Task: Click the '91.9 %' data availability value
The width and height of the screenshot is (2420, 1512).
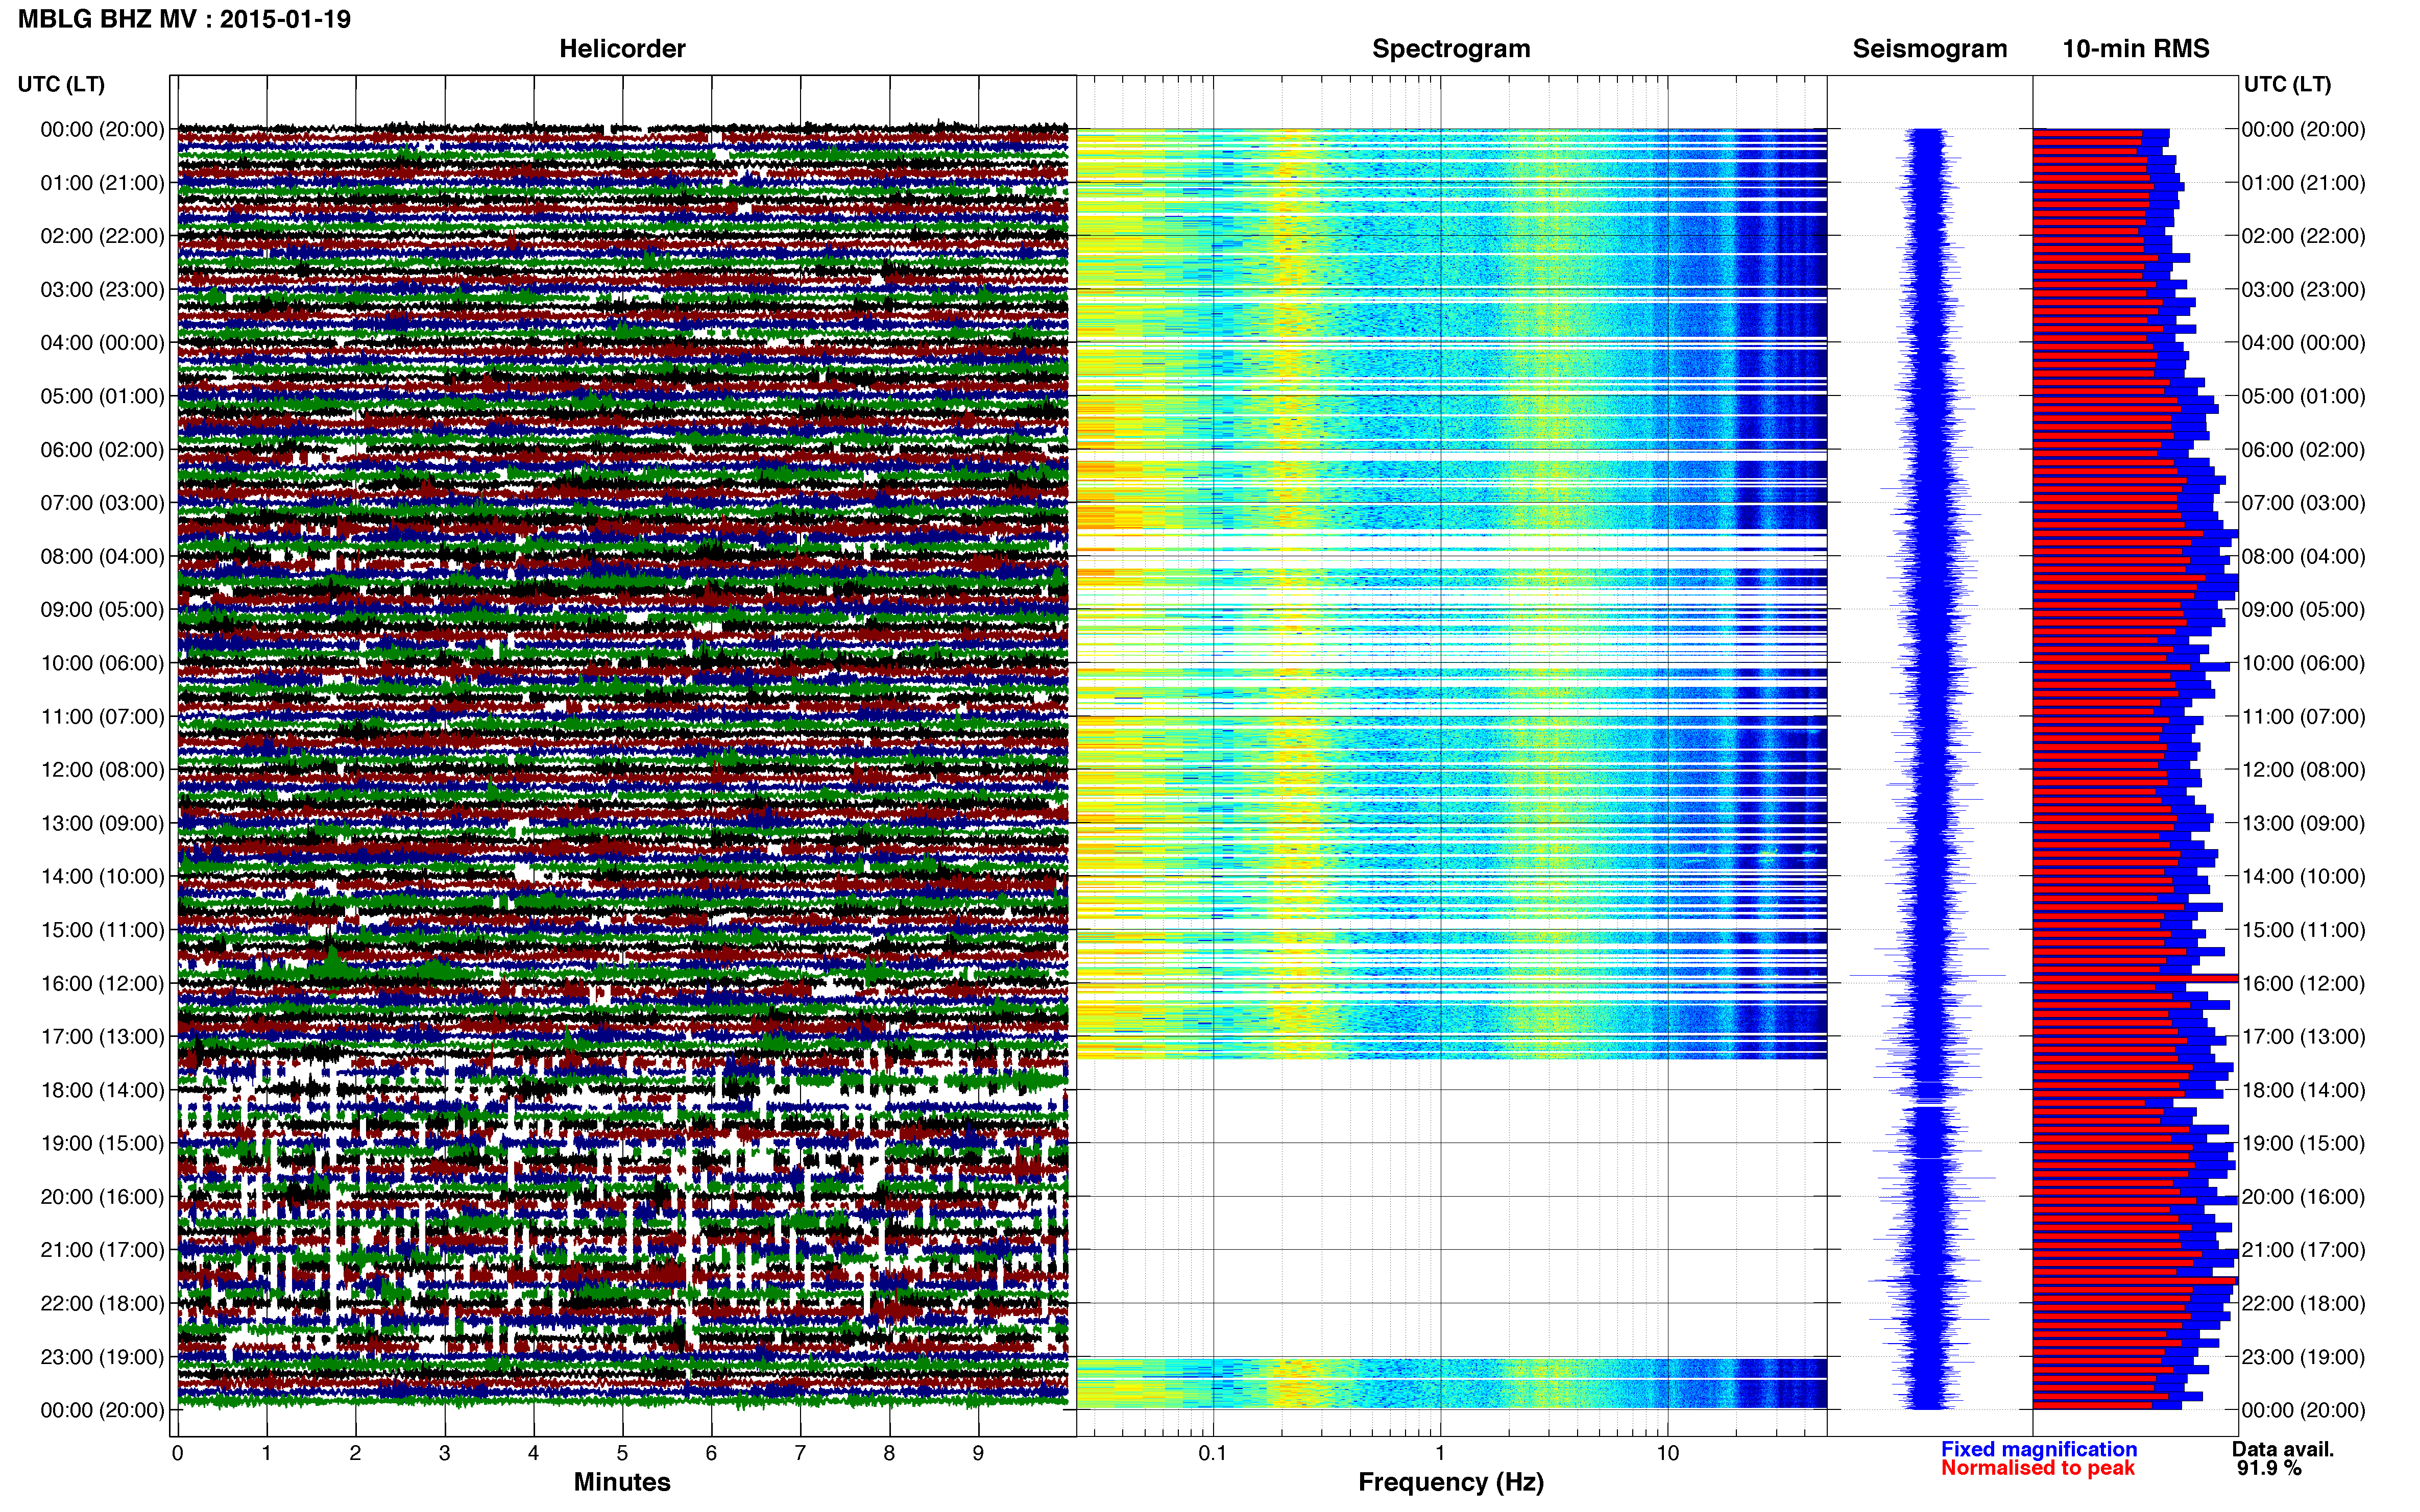Action: 2269,1468
